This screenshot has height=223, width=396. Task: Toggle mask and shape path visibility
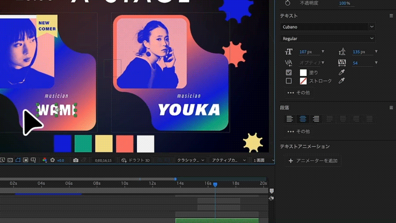(18, 160)
